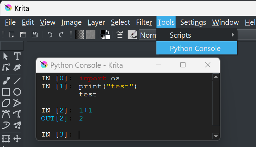Undo the last action

[50, 35]
